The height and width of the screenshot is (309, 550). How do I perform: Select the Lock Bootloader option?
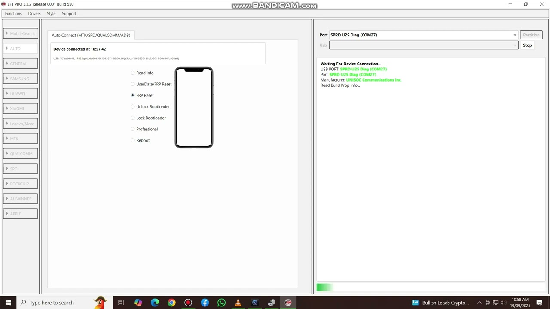pyautogui.click(x=148, y=118)
